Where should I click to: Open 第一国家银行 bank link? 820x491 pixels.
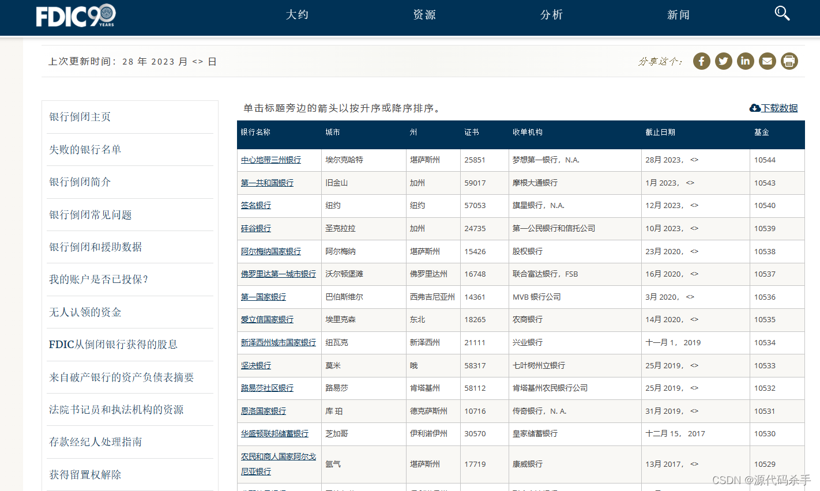pyautogui.click(x=264, y=297)
